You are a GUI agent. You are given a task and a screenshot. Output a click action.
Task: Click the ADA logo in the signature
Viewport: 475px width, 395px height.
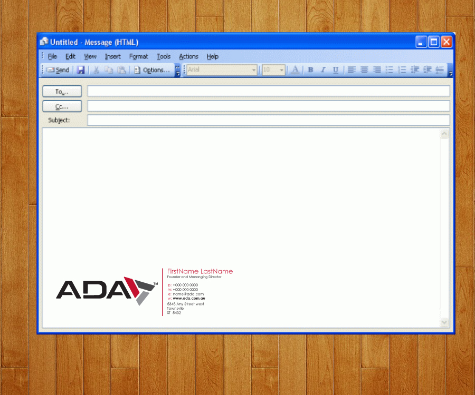tap(107, 291)
